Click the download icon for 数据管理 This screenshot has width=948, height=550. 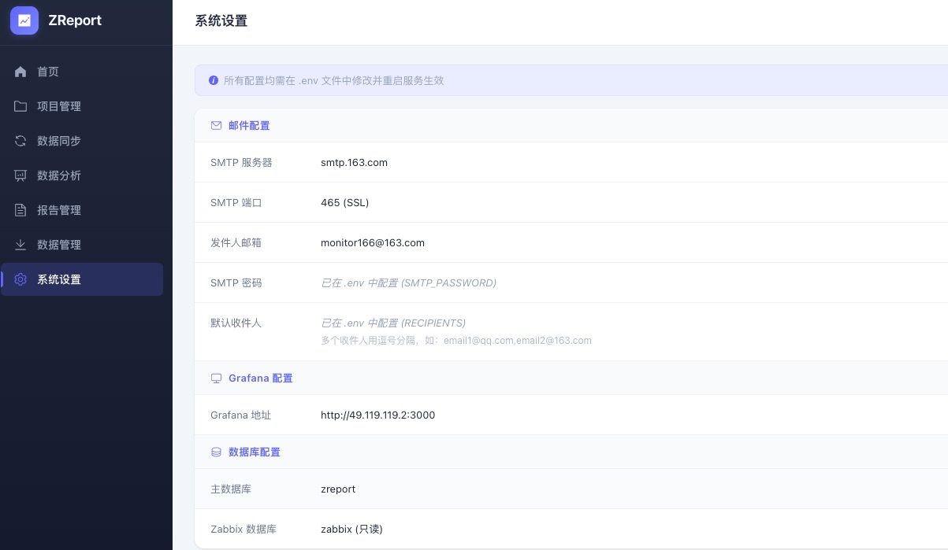(20, 245)
